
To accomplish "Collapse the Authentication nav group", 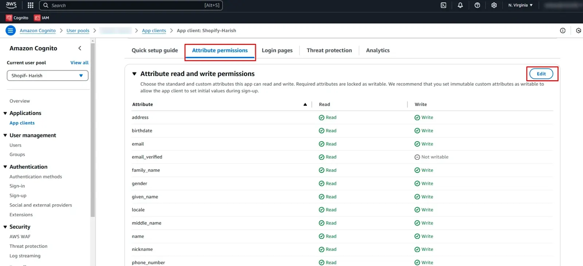I will tap(5, 167).
